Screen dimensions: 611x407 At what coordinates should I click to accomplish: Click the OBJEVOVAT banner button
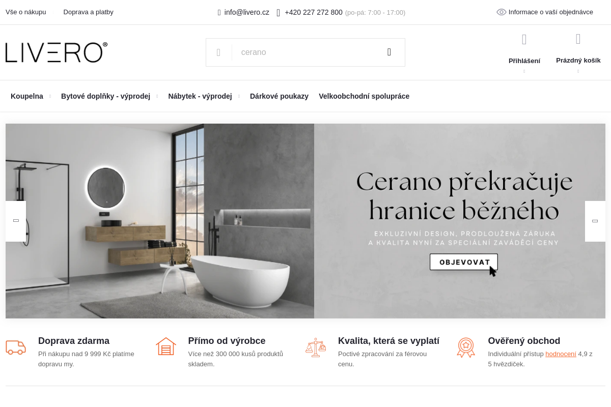tap(464, 262)
